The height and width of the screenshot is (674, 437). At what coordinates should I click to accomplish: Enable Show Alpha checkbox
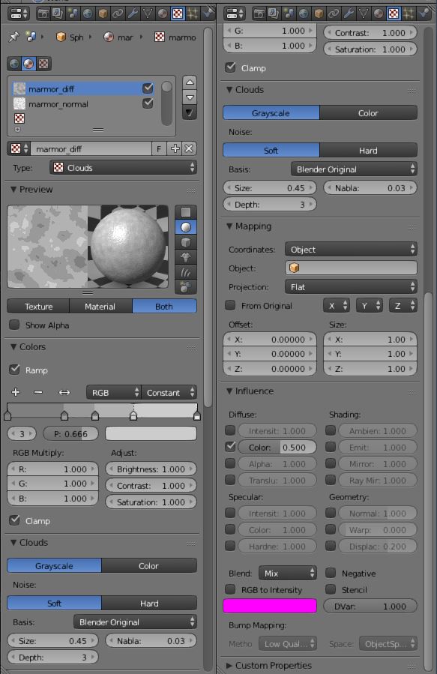14,325
